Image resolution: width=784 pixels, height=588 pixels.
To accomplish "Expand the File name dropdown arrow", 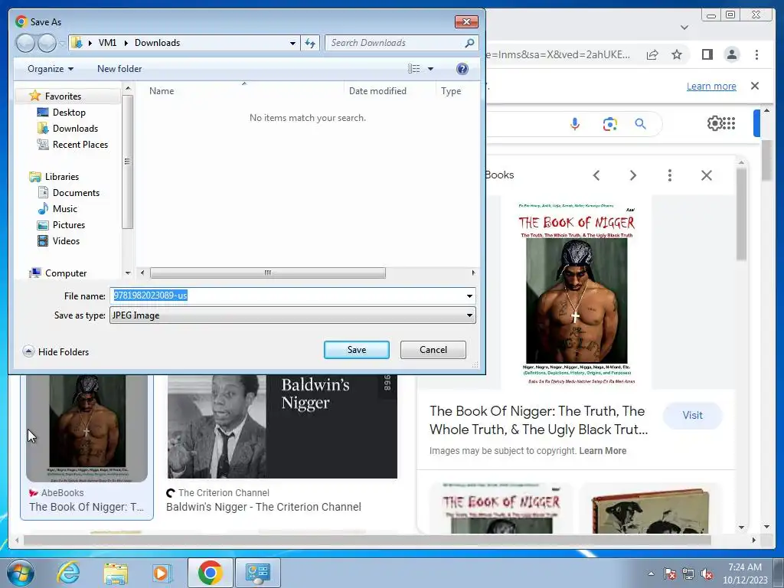I will tap(469, 296).
